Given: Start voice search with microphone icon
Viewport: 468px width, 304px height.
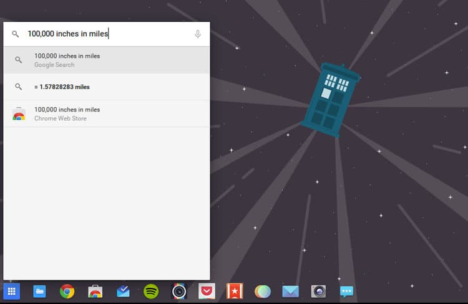Looking at the screenshot, I should [198, 34].
